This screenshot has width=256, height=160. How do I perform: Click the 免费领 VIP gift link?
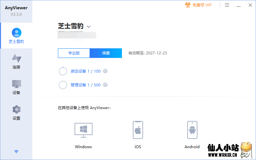[x=198, y=5]
